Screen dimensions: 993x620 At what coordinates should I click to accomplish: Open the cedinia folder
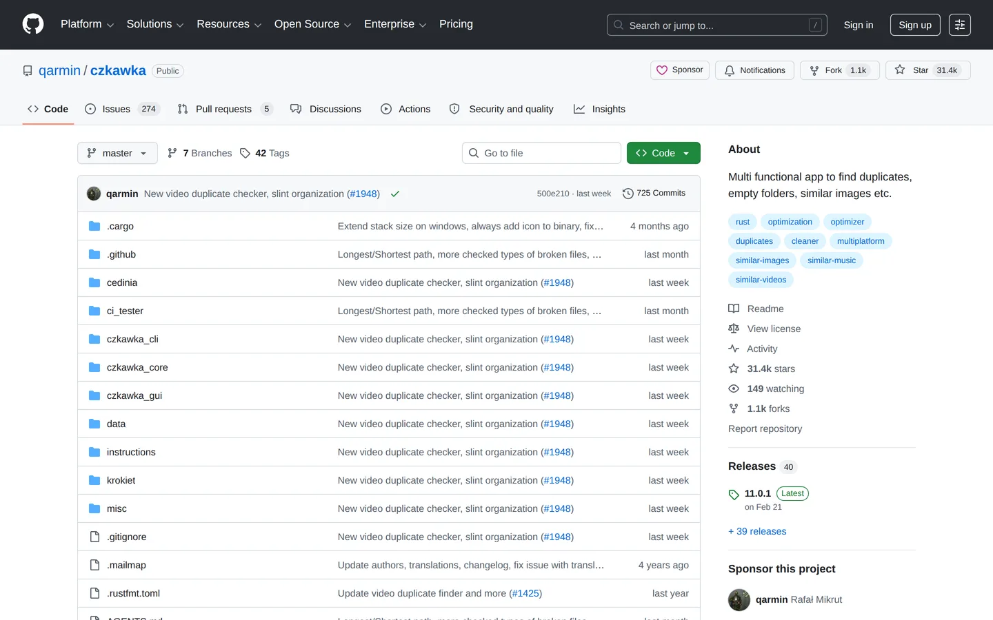pyautogui.click(x=122, y=282)
